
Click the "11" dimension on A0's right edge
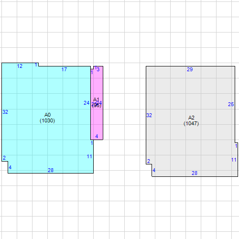tap(89, 156)
